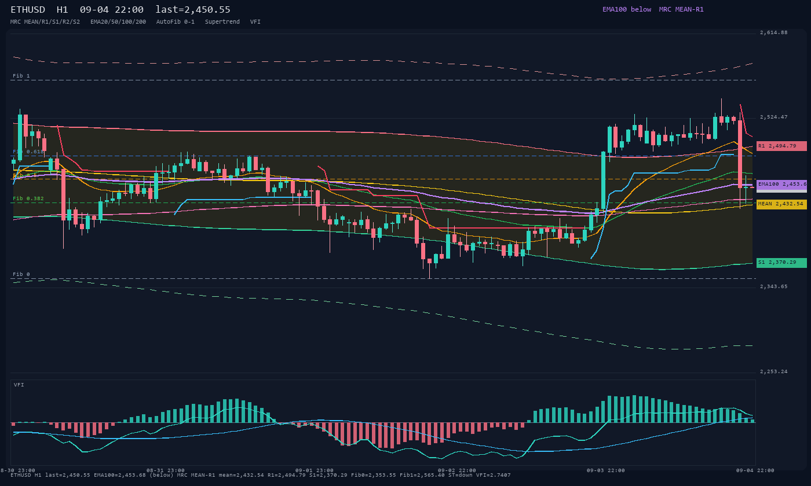This screenshot has width=811, height=486.
Task: Click the Fib 0.382 level label
Action: coord(28,198)
